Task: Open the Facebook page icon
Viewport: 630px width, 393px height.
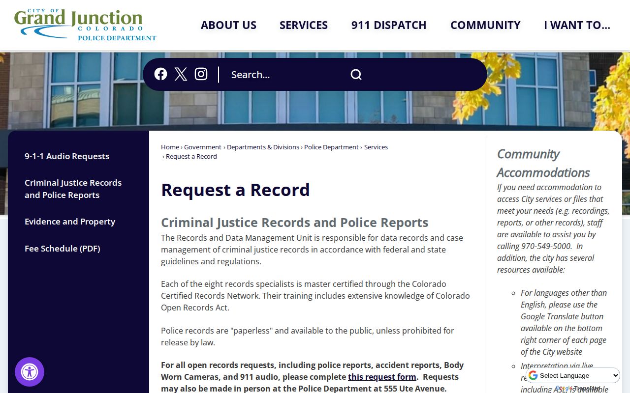Action: pyautogui.click(x=160, y=74)
